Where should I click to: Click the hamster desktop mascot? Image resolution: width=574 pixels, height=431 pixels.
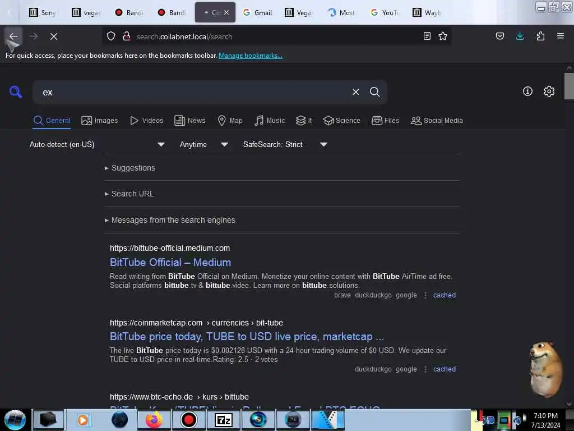click(x=545, y=369)
